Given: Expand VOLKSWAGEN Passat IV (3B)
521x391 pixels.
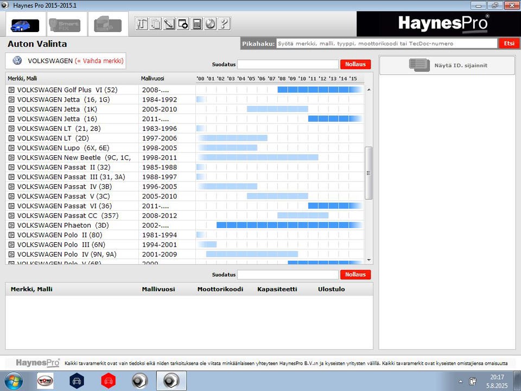Looking at the screenshot, I should tap(11, 186).
